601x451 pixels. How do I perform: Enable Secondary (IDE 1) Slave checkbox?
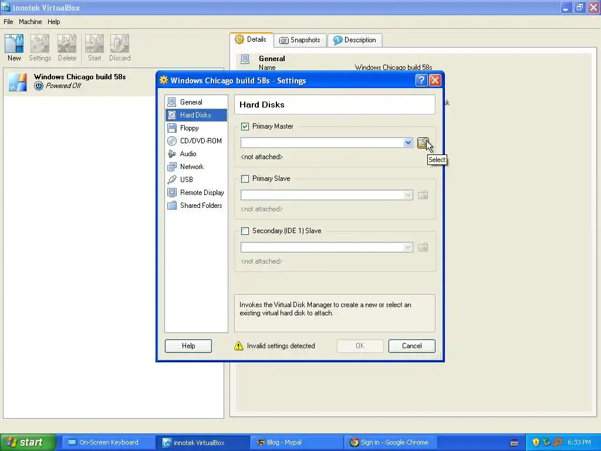(x=245, y=231)
